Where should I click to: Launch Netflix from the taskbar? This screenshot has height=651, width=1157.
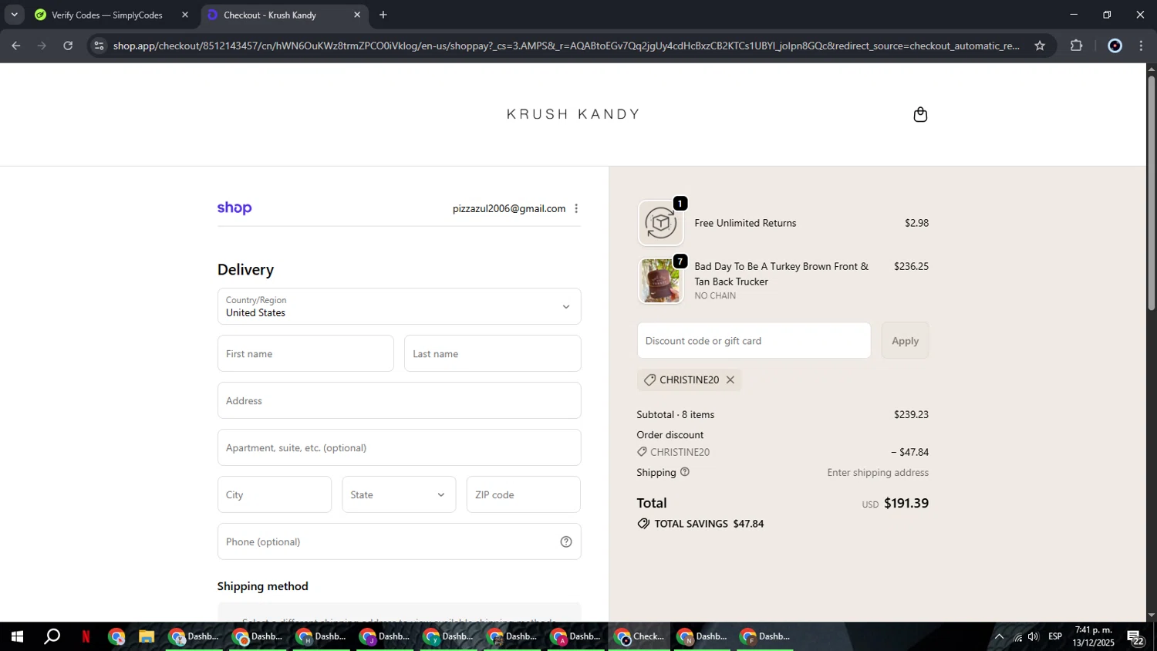[86, 636]
